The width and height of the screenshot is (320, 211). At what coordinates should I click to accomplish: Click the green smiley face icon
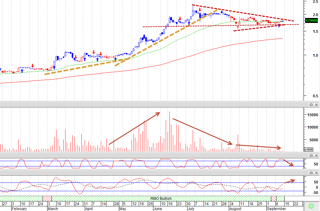coord(311,206)
